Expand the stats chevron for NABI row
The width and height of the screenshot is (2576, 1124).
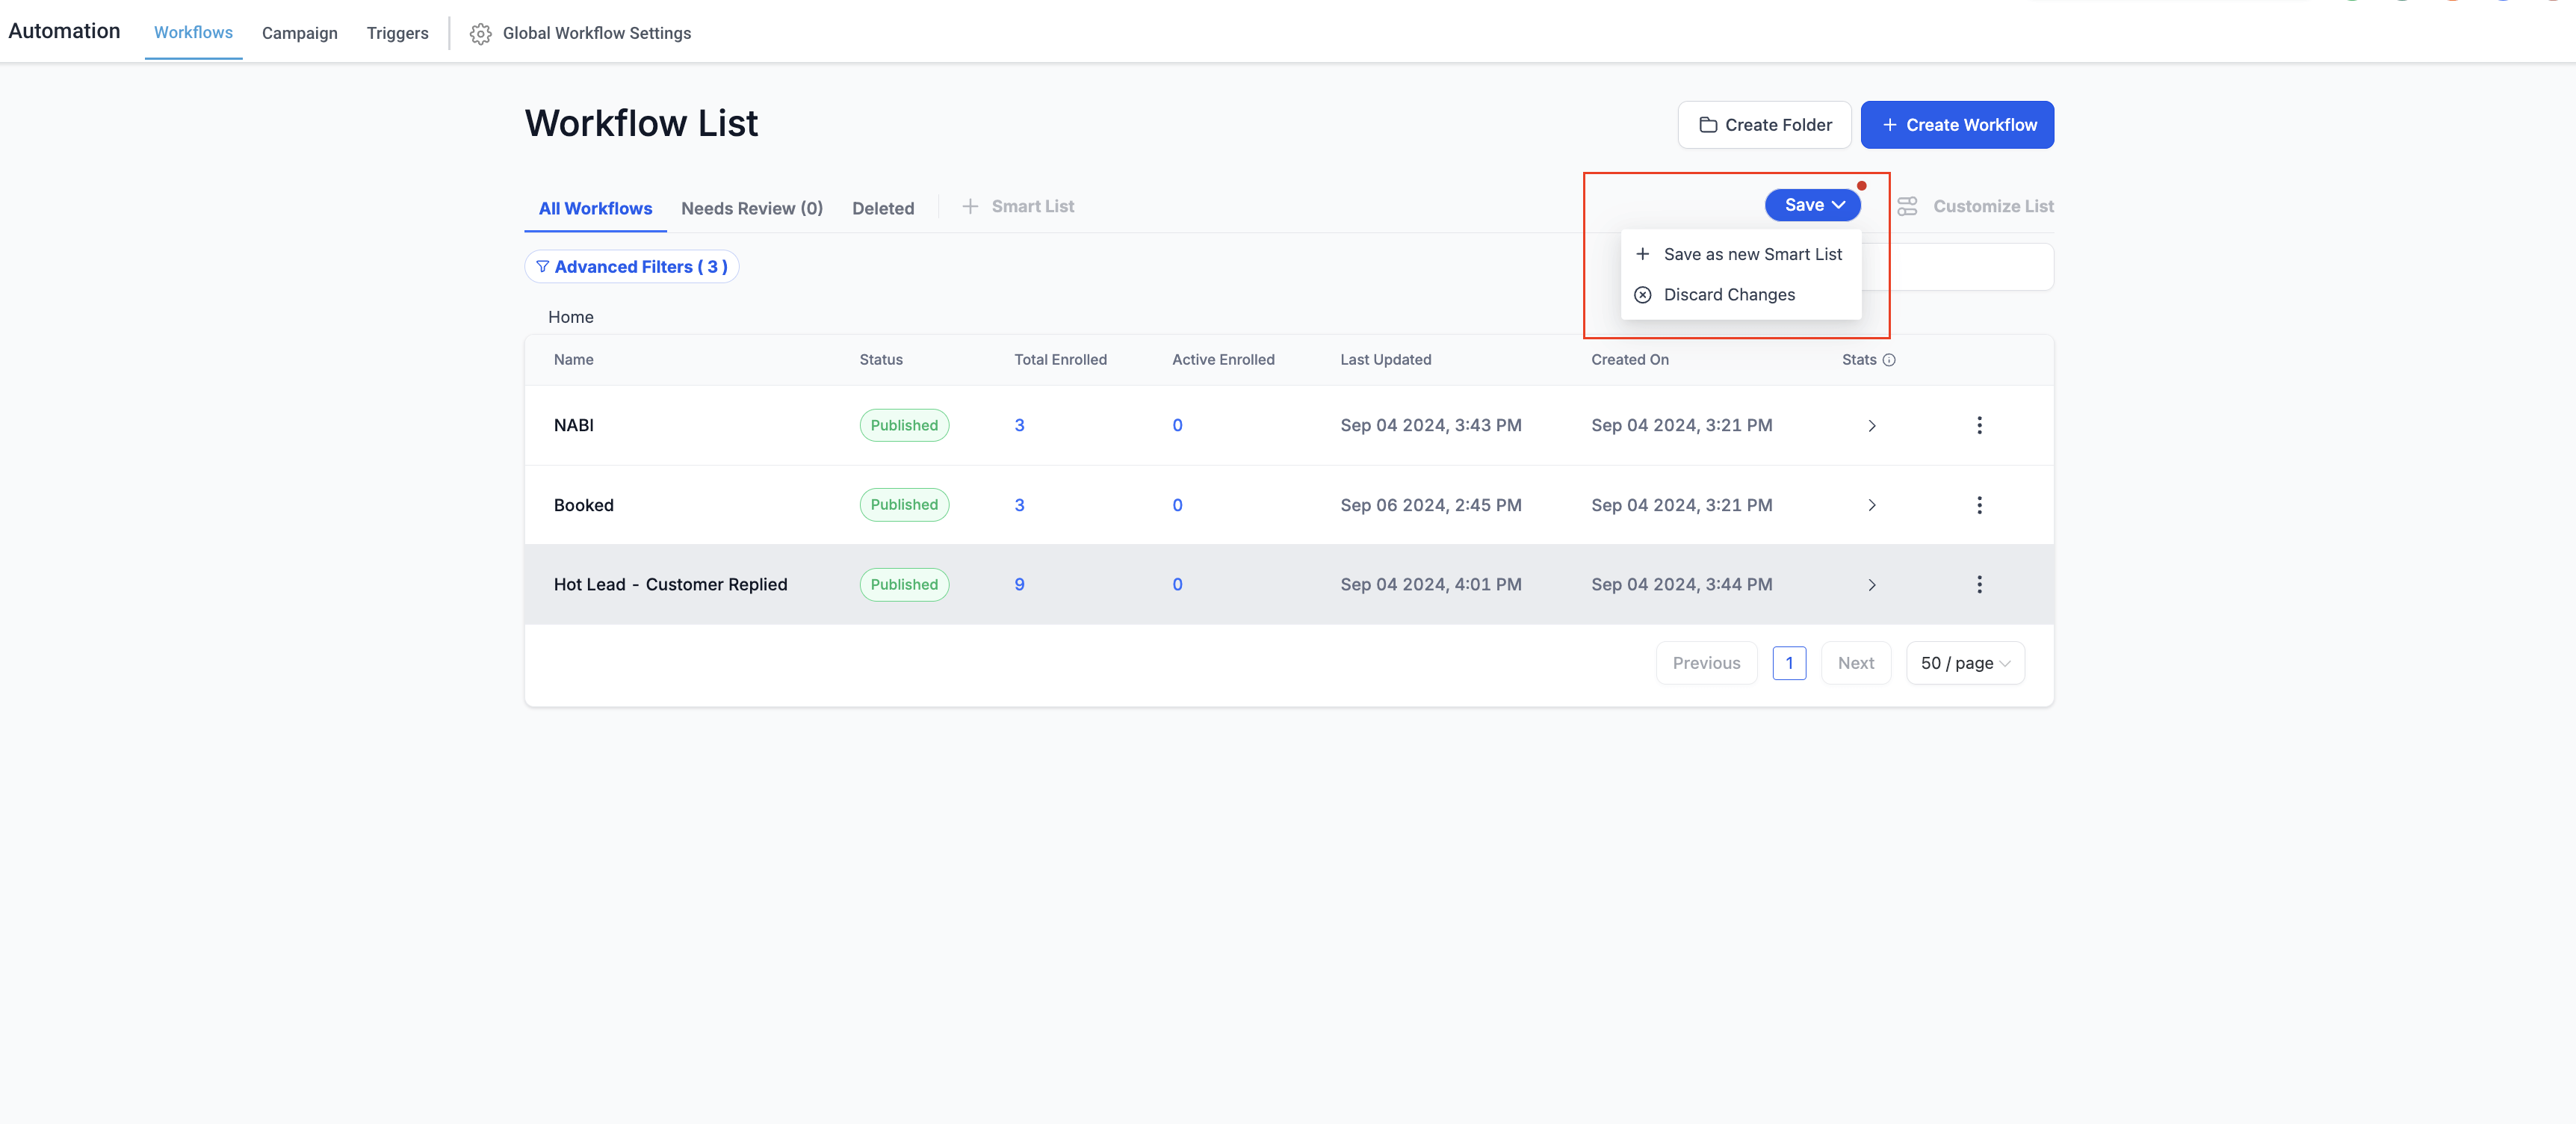1871,426
